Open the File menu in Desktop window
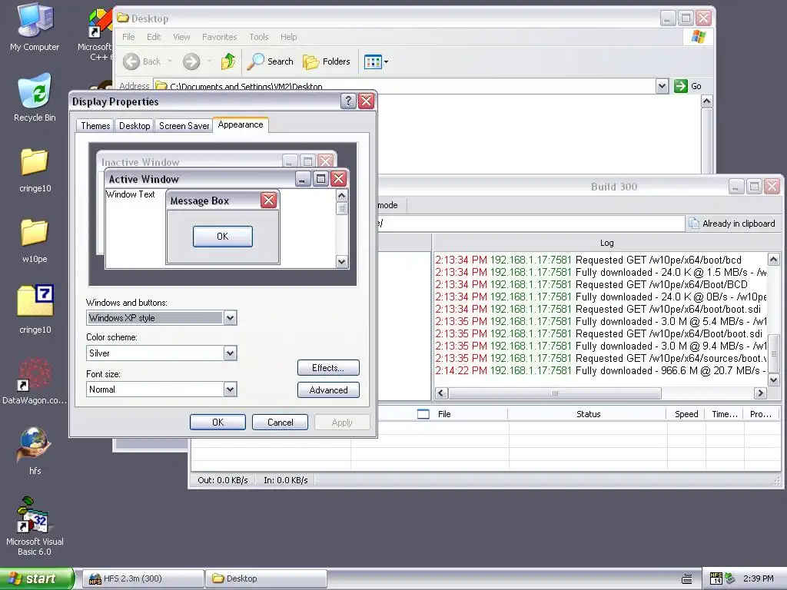 coord(128,37)
